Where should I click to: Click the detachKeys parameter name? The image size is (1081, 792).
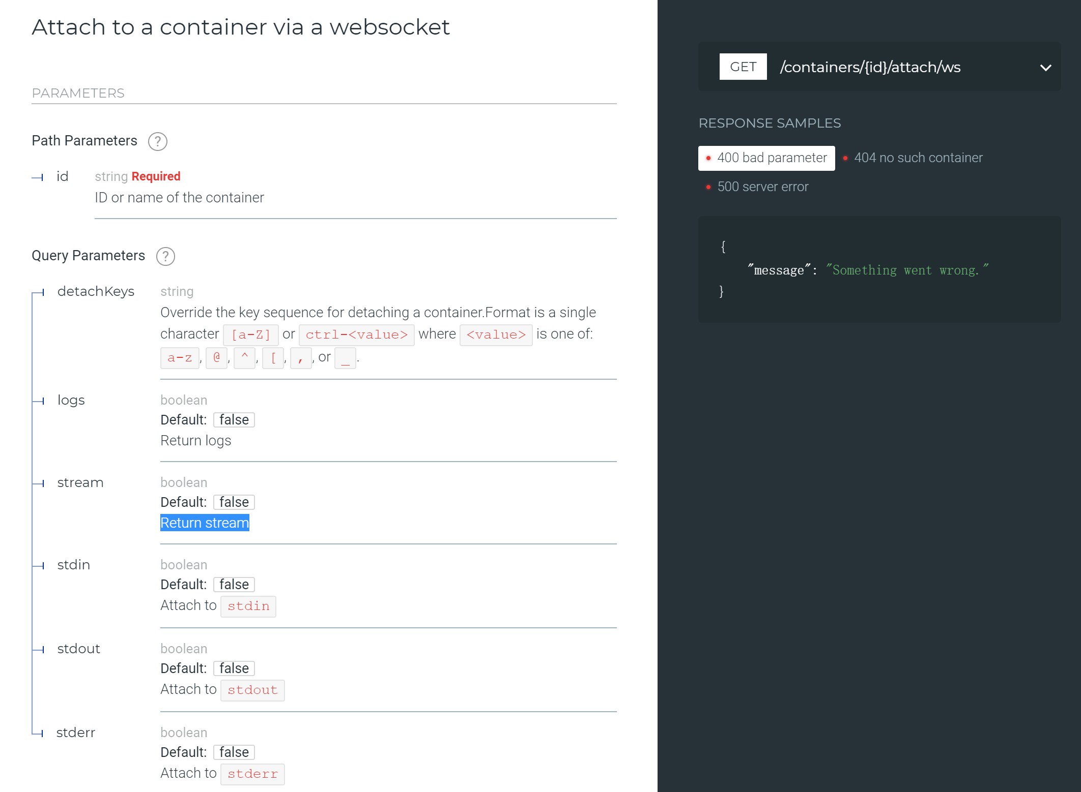tap(96, 291)
